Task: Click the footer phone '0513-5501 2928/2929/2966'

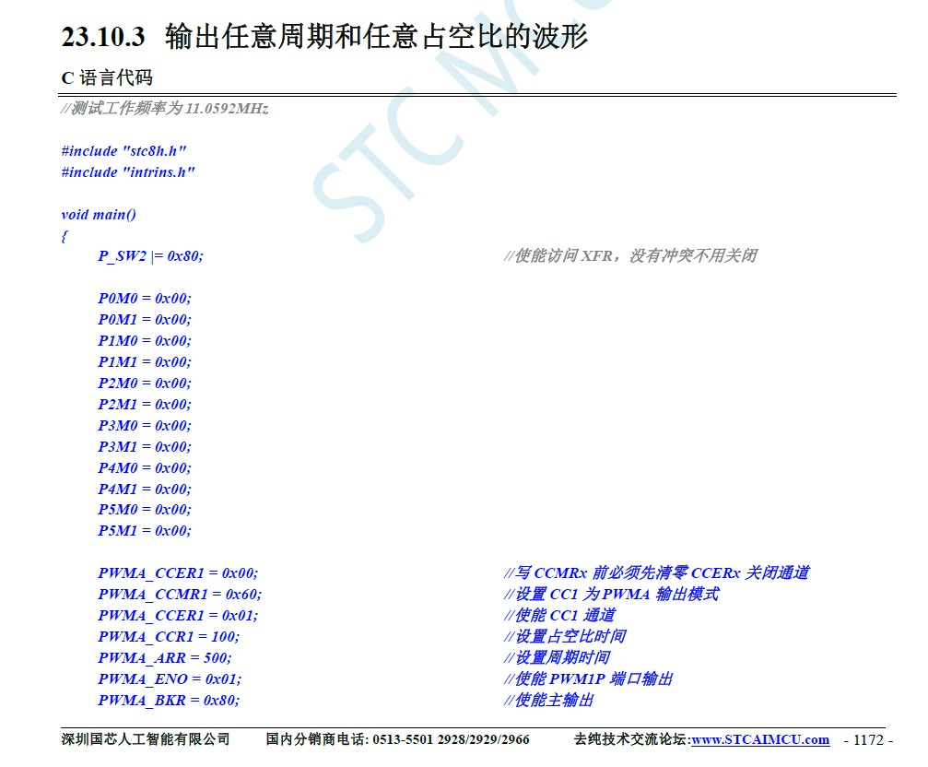Action: pyautogui.click(x=451, y=739)
